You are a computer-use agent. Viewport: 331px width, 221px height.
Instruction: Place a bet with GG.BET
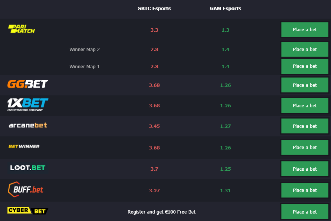[x=305, y=85]
